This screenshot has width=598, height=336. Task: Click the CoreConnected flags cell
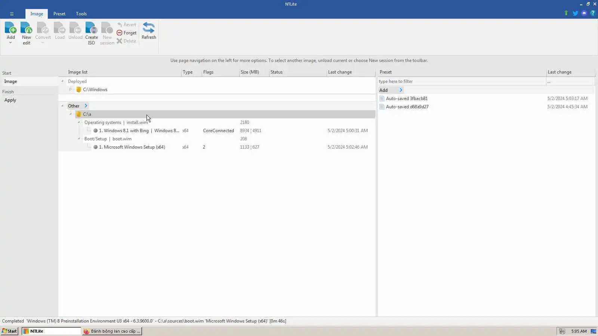pos(218,131)
